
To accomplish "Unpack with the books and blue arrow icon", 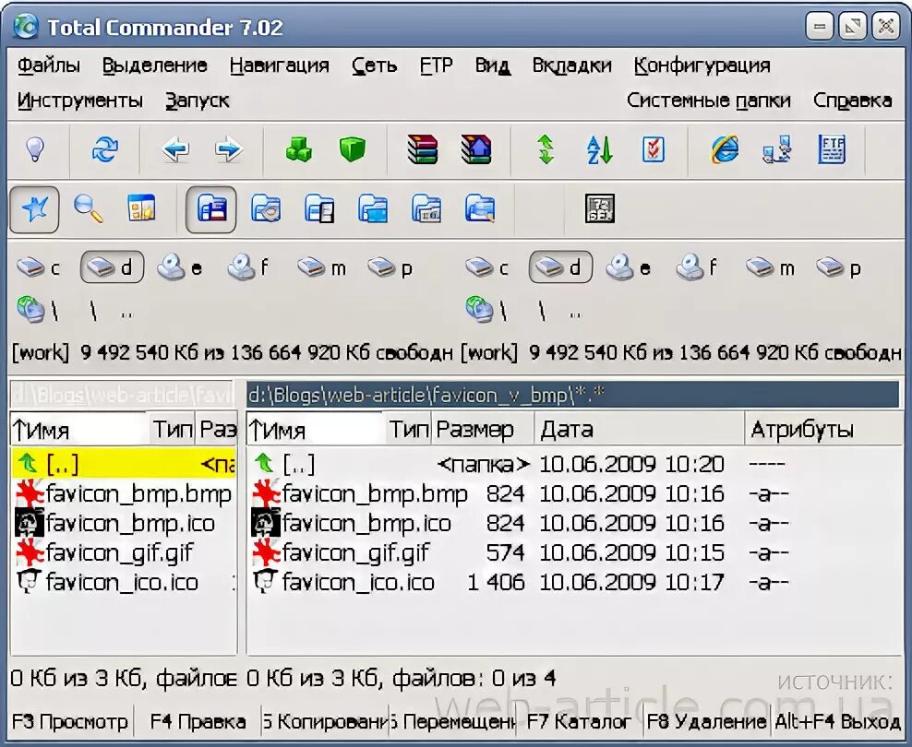I will pos(475,150).
